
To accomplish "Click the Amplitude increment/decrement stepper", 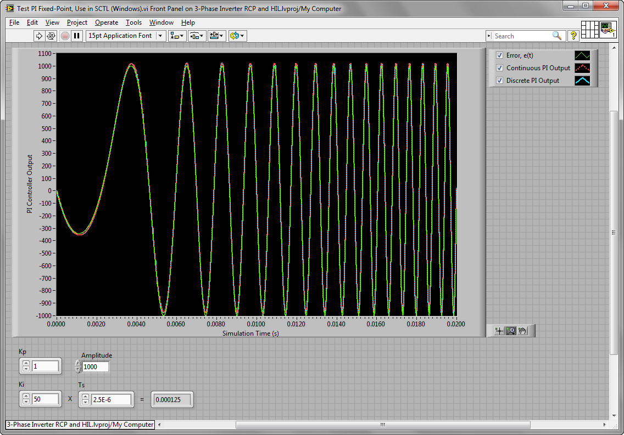I will pyautogui.click(x=78, y=366).
